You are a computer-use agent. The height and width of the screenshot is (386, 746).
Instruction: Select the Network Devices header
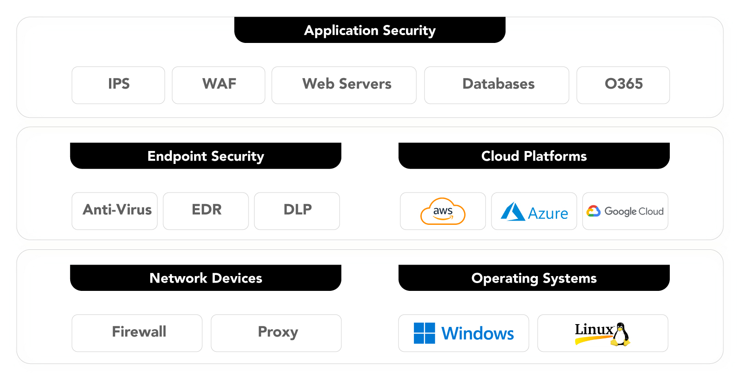pyautogui.click(x=206, y=278)
